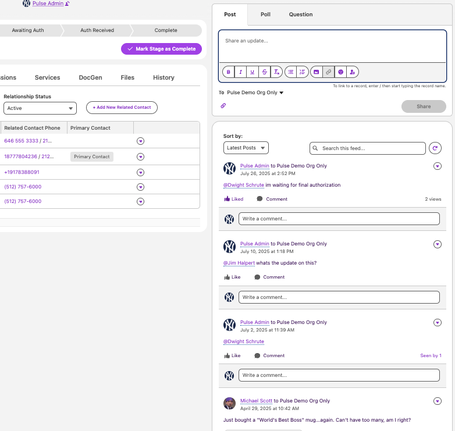Click the insert image icon
This screenshot has height=431, width=455.
click(317, 72)
